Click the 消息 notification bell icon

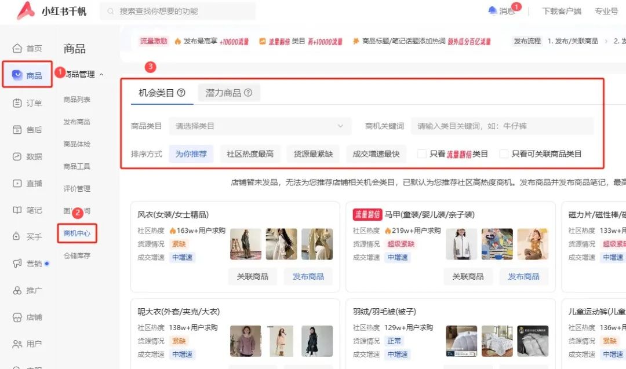492,10
